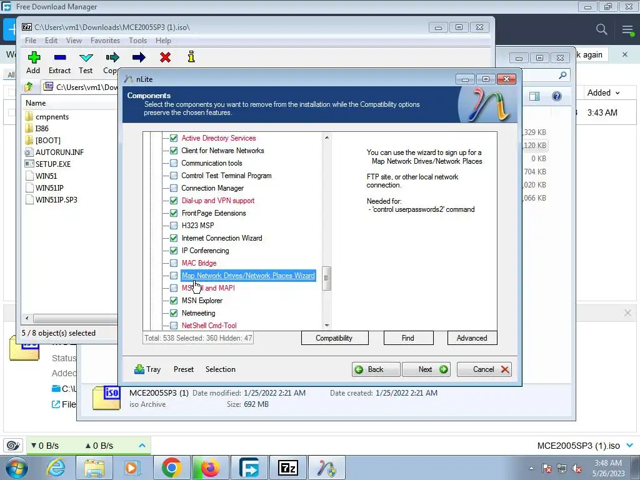Launch Internet Explorer from taskbar
The image size is (640, 480).
[56, 467]
